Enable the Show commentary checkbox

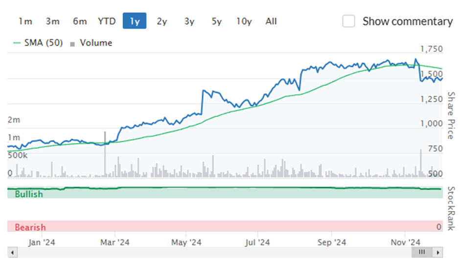[x=348, y=21]
